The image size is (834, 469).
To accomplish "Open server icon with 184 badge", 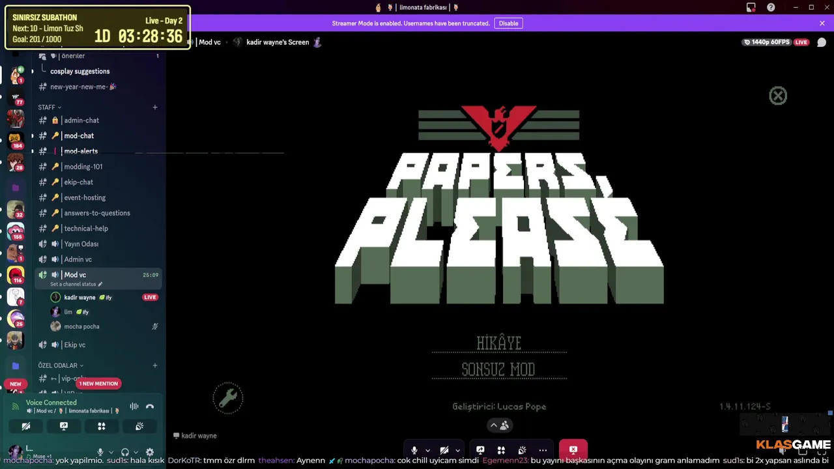I will tap(16, 140).
